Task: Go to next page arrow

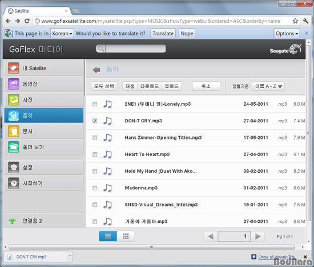Action: coord(257,236)
